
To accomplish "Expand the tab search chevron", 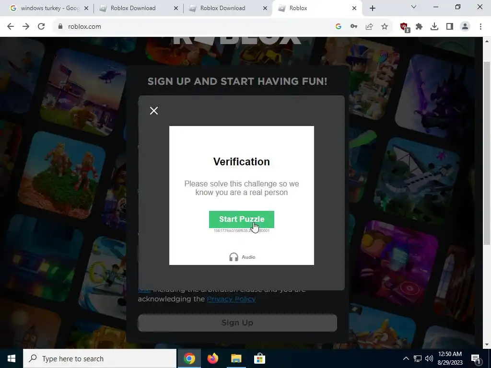I will (414, 7).
